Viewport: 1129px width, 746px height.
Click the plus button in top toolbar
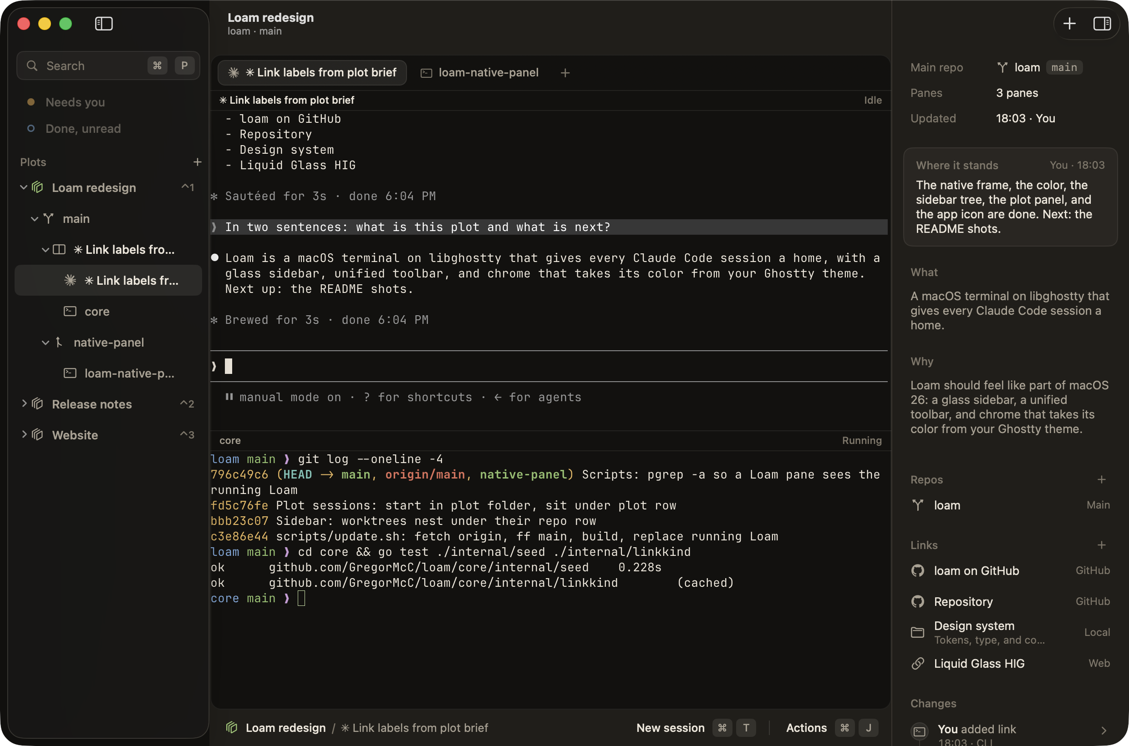1069,23
